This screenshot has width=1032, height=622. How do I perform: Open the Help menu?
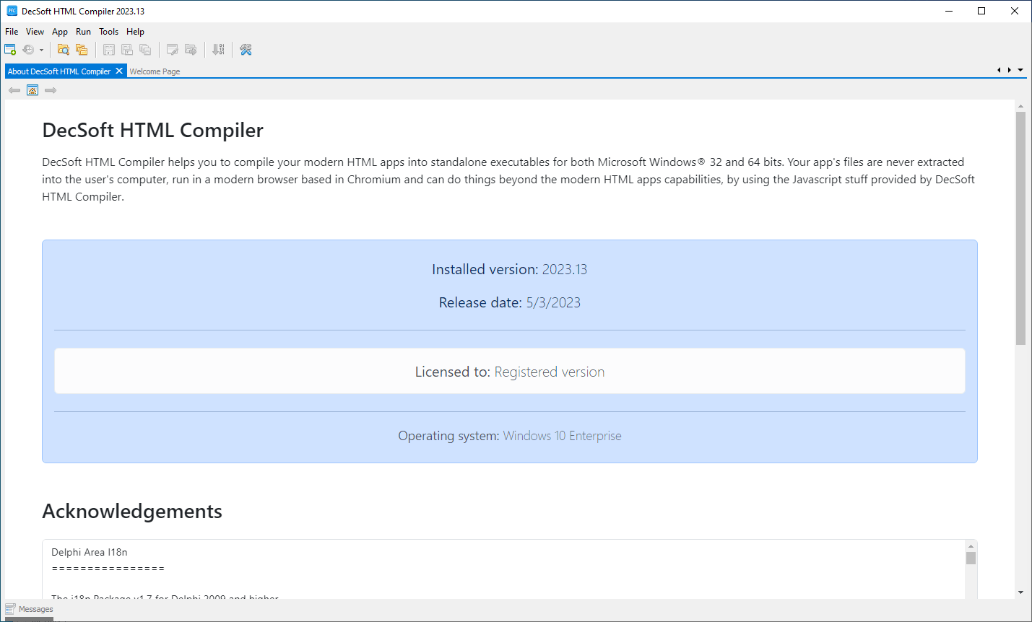click(x=135, y=32)
